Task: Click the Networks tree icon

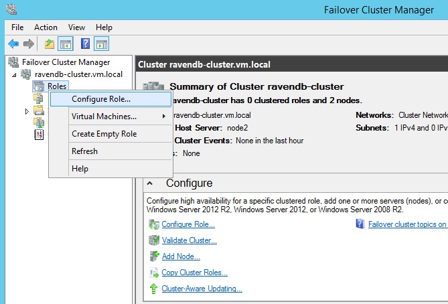Action: (x=39, y=123)
